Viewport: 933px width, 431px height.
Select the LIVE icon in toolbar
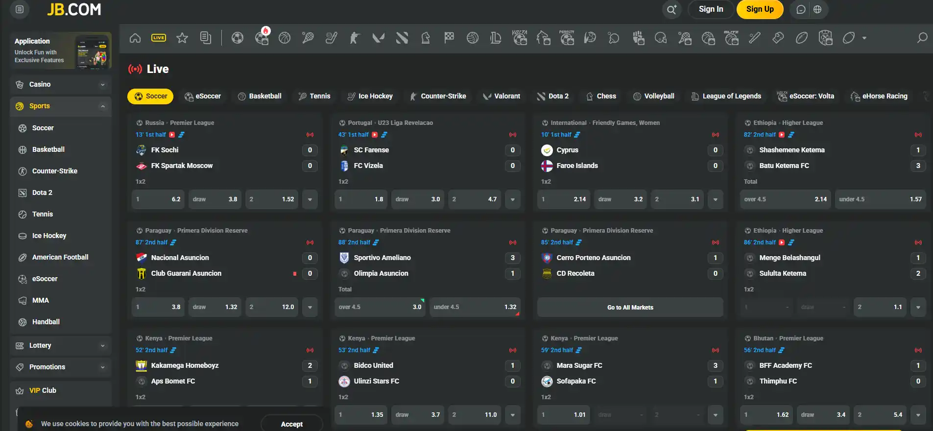point(159,38)
